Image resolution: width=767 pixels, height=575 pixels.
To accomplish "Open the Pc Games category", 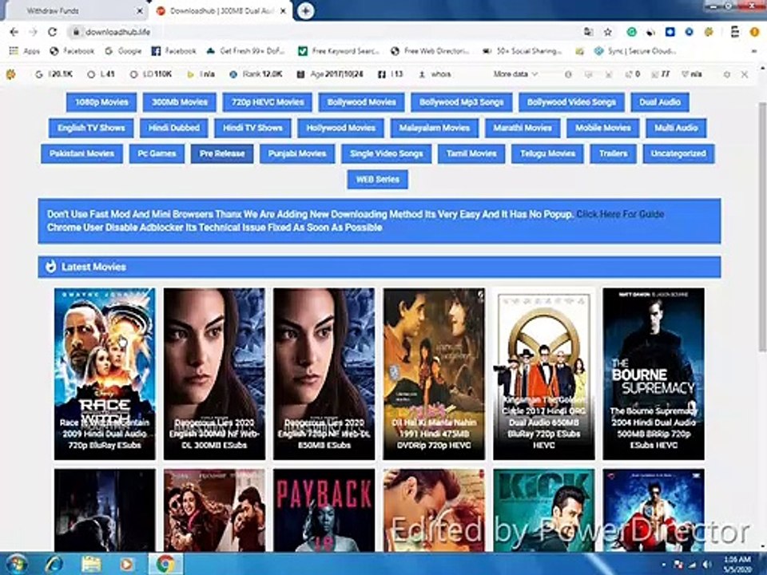I will pos(157,153).
